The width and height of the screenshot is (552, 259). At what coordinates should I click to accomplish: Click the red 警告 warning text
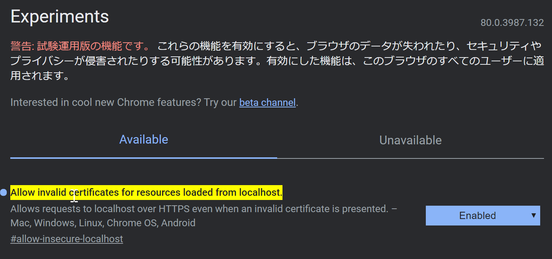click(x=80, y=46)
